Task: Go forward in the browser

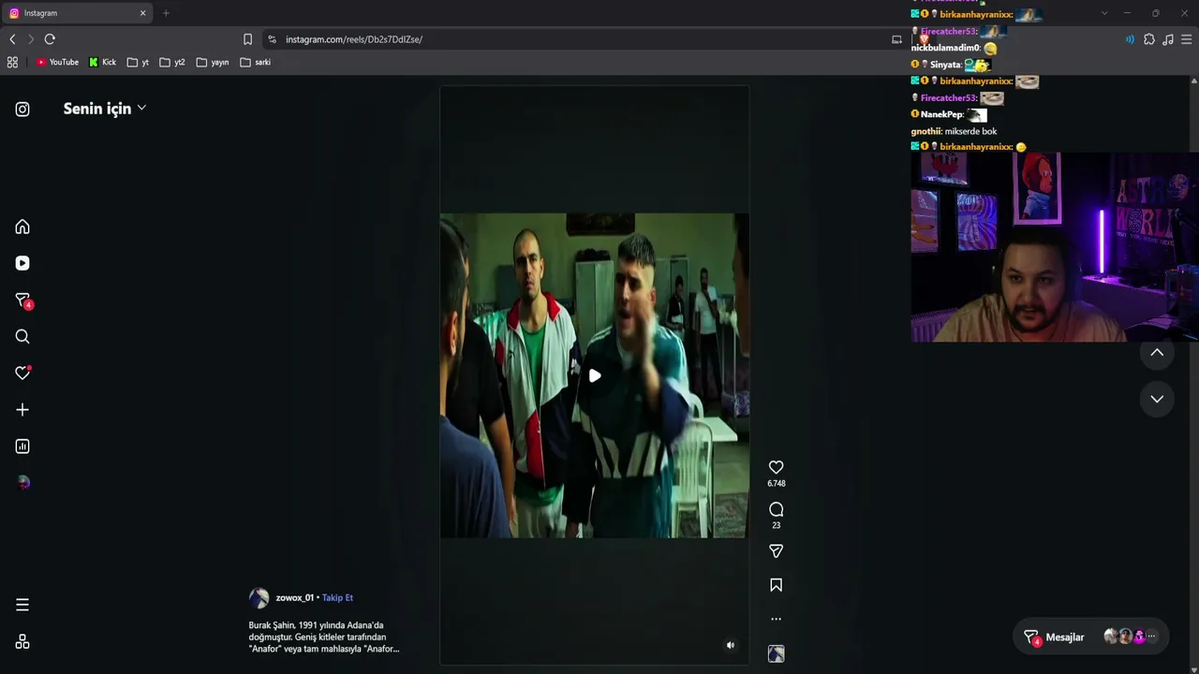Action: (31, 39)
